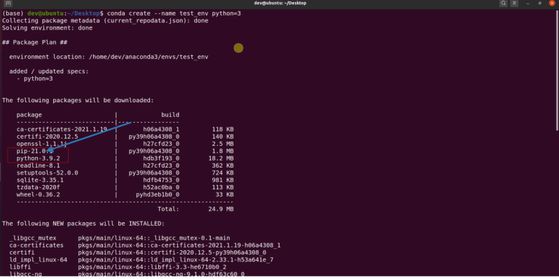This screenshot has height=279, width=559.
Task: Click the Total: label
Action: pos(168,209)
